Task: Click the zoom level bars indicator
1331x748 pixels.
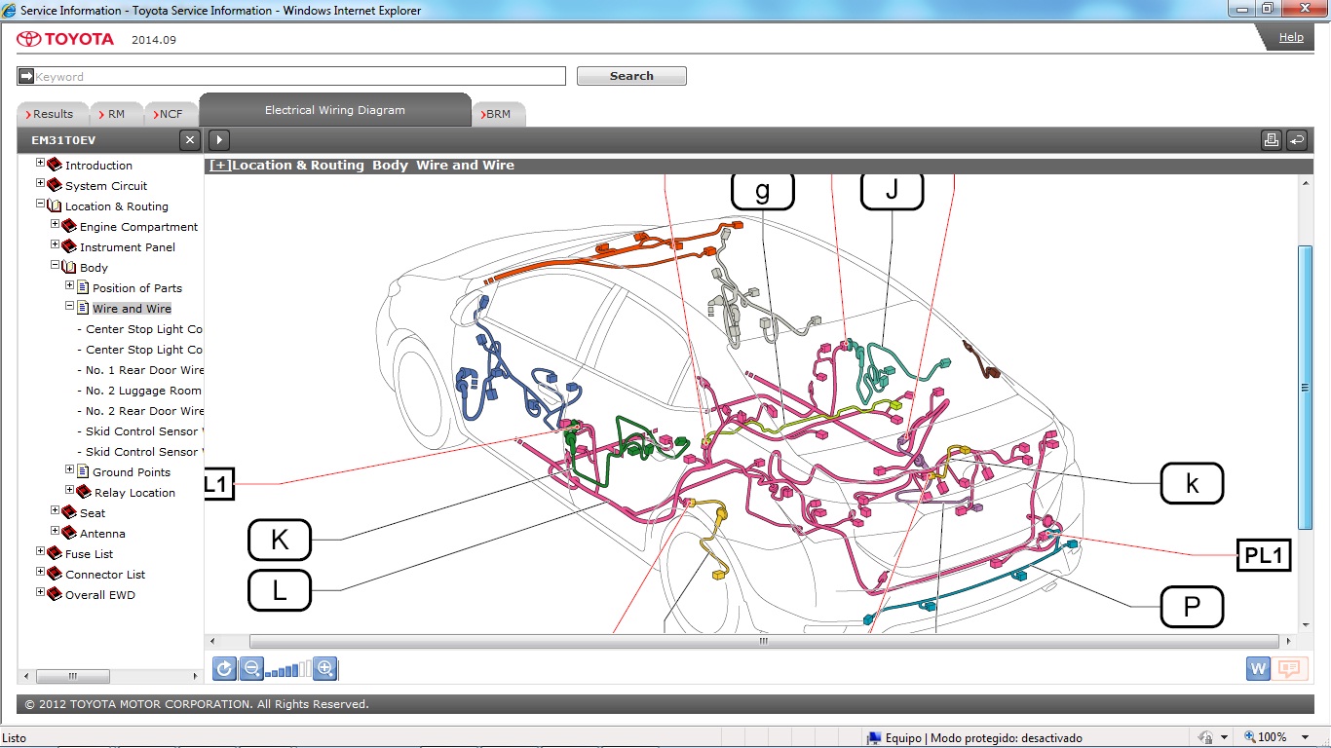Action: pyautogui.click(x=288, y=669)
